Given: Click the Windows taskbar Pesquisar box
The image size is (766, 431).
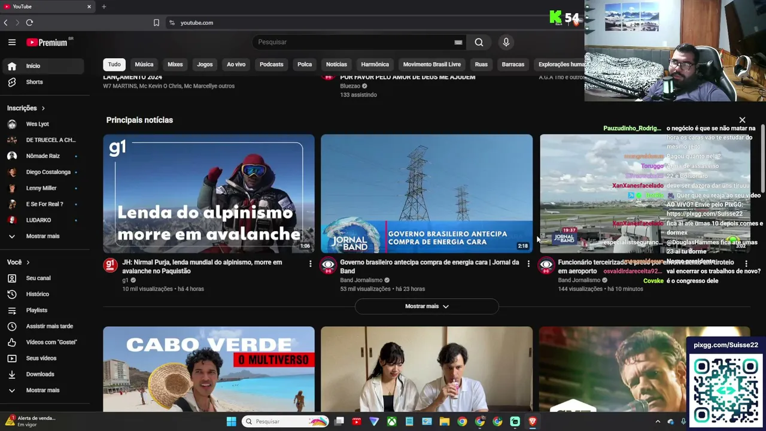Looking at the screenshot, I should point(285,421).
